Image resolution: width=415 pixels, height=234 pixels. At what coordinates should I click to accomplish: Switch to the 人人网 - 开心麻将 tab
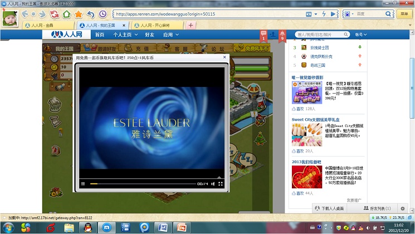(158, 26)
